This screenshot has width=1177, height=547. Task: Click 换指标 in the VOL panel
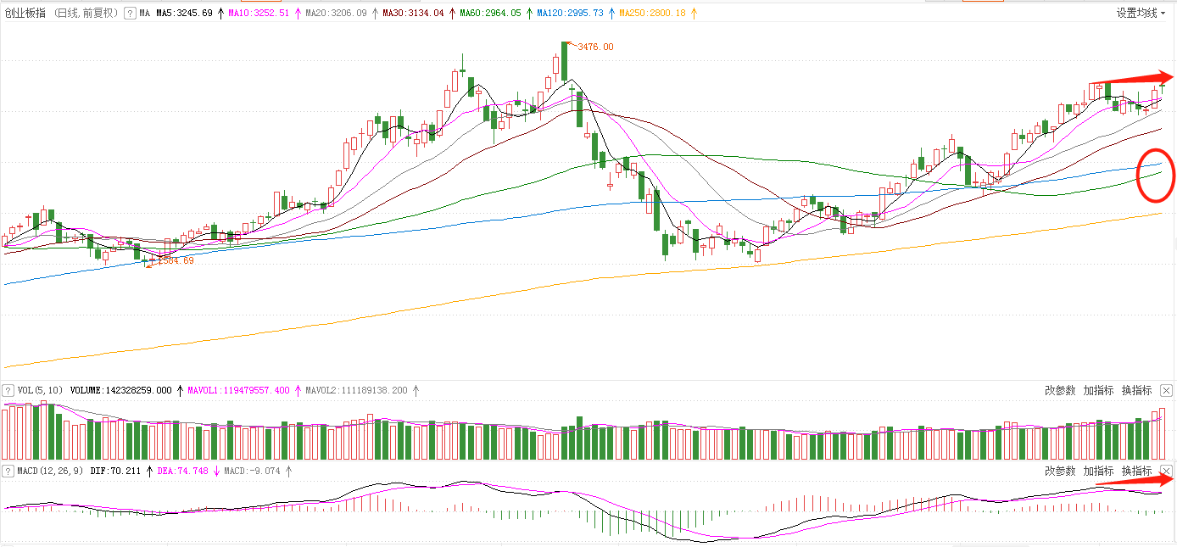1136,391
